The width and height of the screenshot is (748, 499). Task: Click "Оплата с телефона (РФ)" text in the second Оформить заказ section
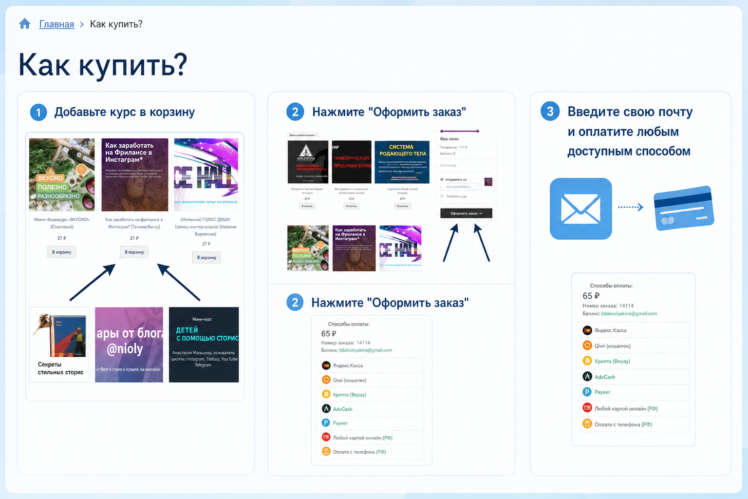tap(359, 452)
